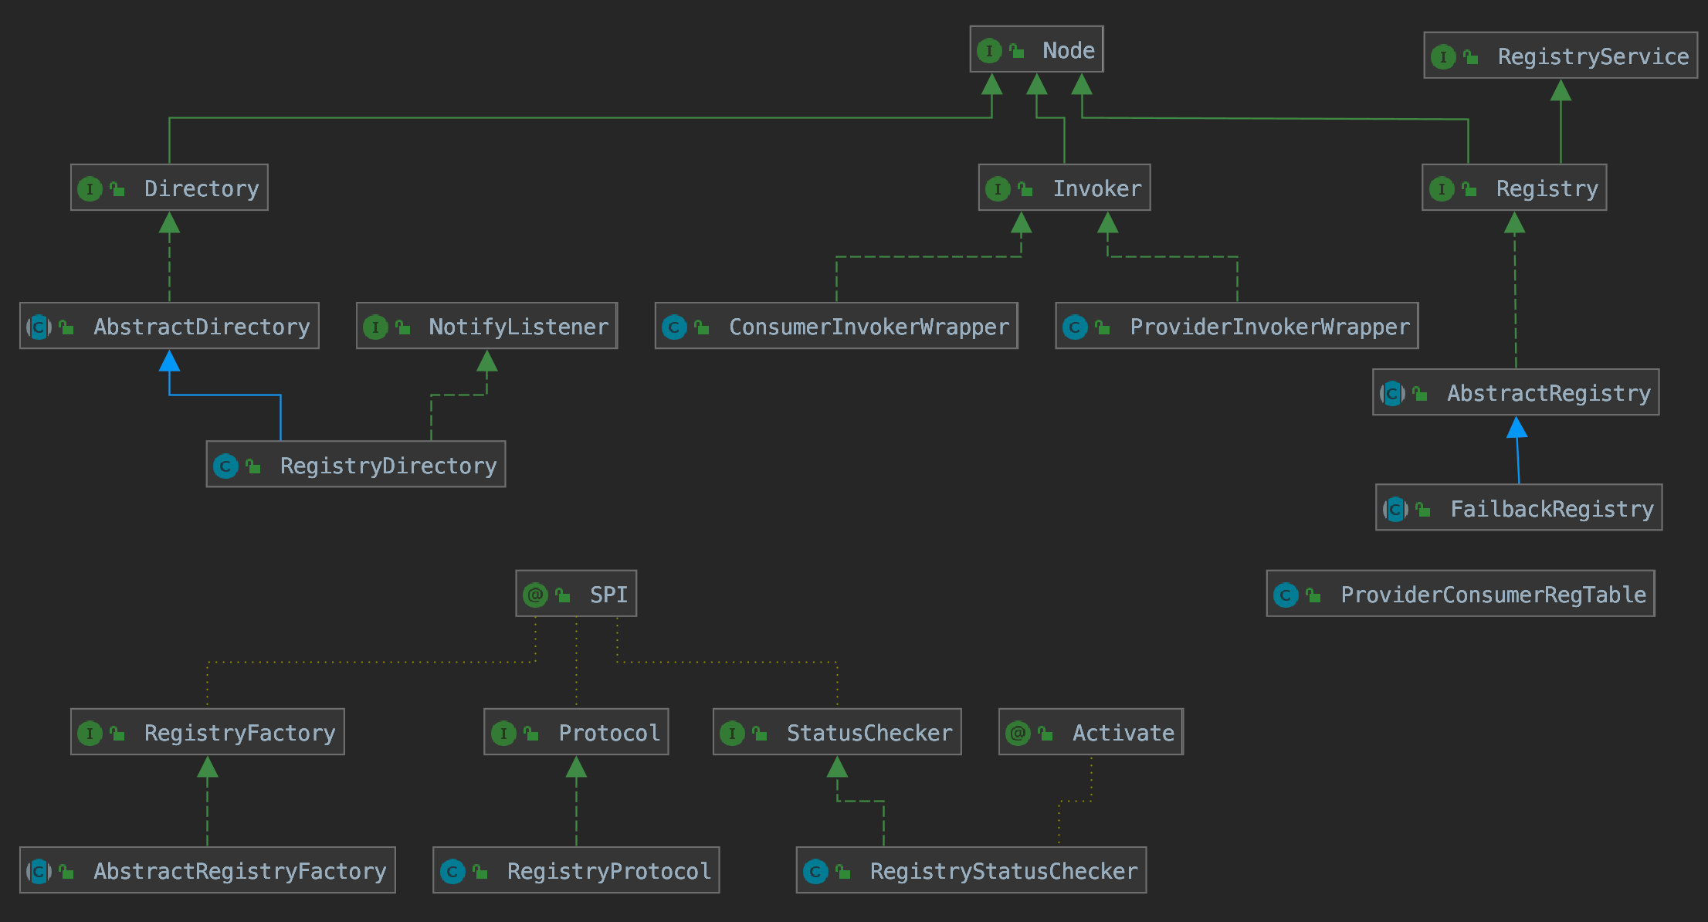Click the class icon on RegistryProtocol
This screenshot has width=1708, height=922.
(x=452, y=871)
